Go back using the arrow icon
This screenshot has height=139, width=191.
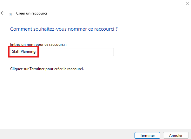click(x=3, y=13)
